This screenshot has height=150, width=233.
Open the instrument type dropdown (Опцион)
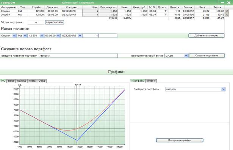(x=14, y=36)
